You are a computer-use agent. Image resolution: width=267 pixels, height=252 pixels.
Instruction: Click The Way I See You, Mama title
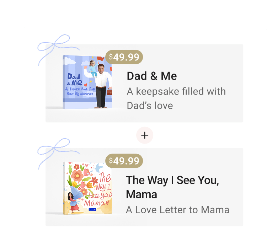172,187
